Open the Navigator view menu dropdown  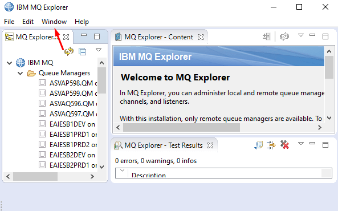tap(99, 50)
